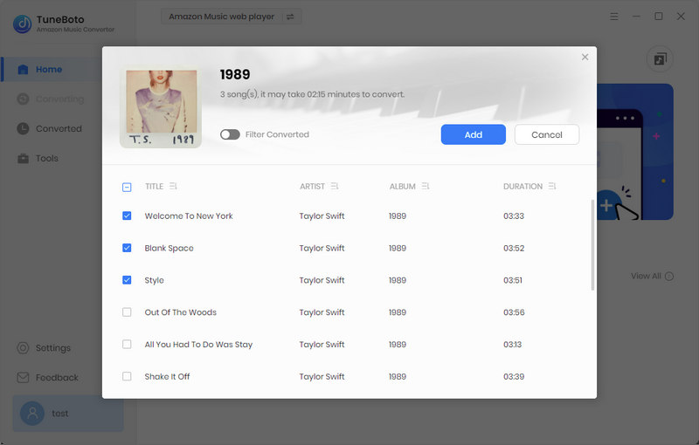This screenshot has width=699, height=445.
Task: Click the Feedback envelope icon
Action: 23,377
